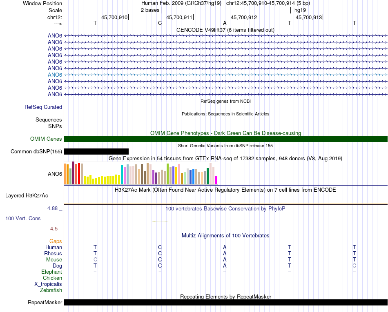The width and height of the screenshot is (388, 312).
Task: Click the 100 Vert. Cons label
Action: click(x=23, y=218)
